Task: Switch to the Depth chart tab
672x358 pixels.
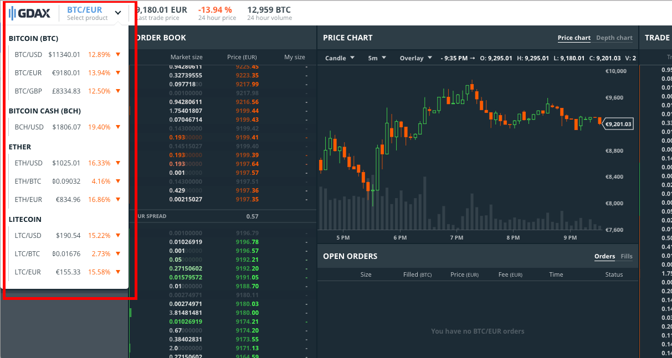Action: pos(614,38)
